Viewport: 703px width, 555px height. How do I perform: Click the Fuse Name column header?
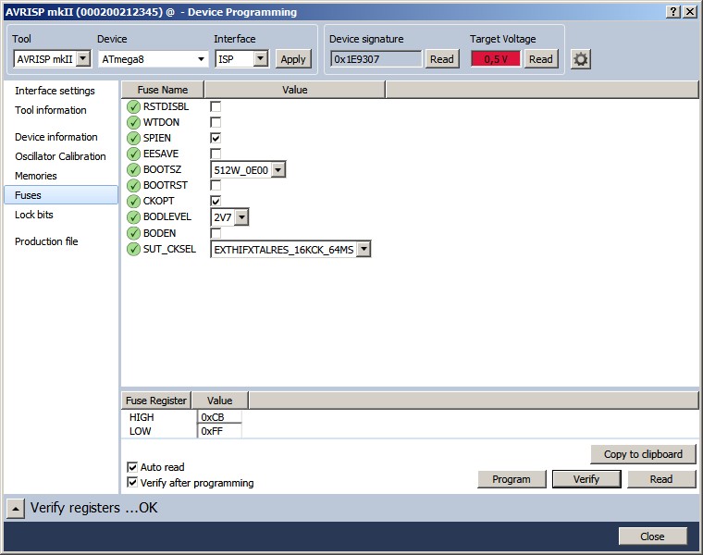[162, 90]
